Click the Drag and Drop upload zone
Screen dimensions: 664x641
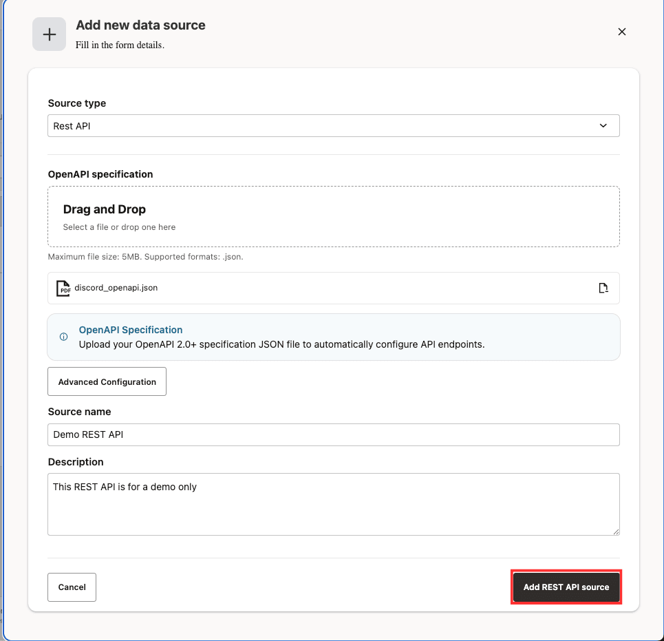(333, 214)
